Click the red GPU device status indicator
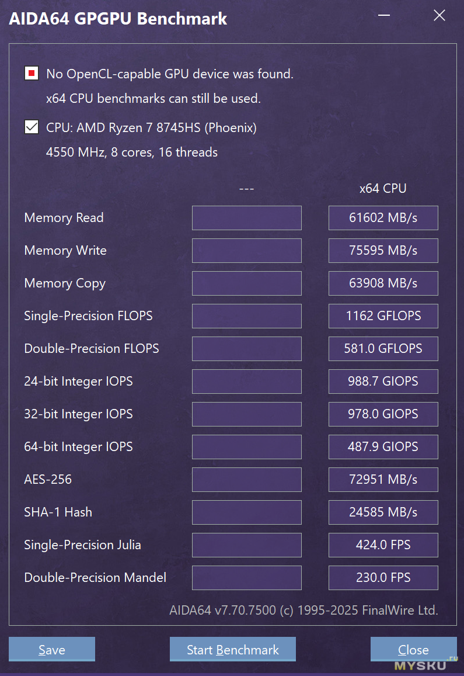 (x=32, y=73)
